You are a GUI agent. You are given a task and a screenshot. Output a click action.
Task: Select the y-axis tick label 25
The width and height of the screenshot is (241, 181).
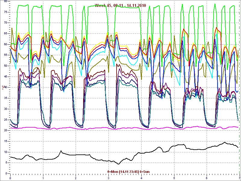pyautogui.click(x=5, y=120)
